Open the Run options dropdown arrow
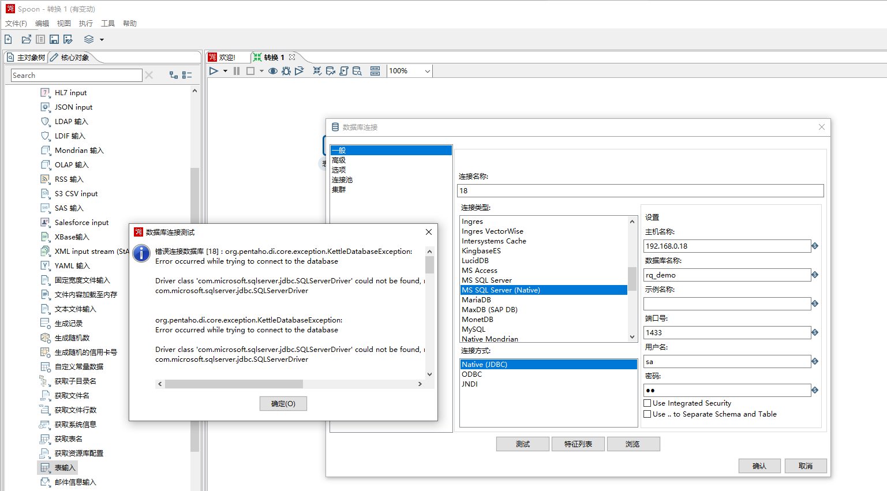The width and height of the screenshot is (887, 491). click(x=224, y=70)
